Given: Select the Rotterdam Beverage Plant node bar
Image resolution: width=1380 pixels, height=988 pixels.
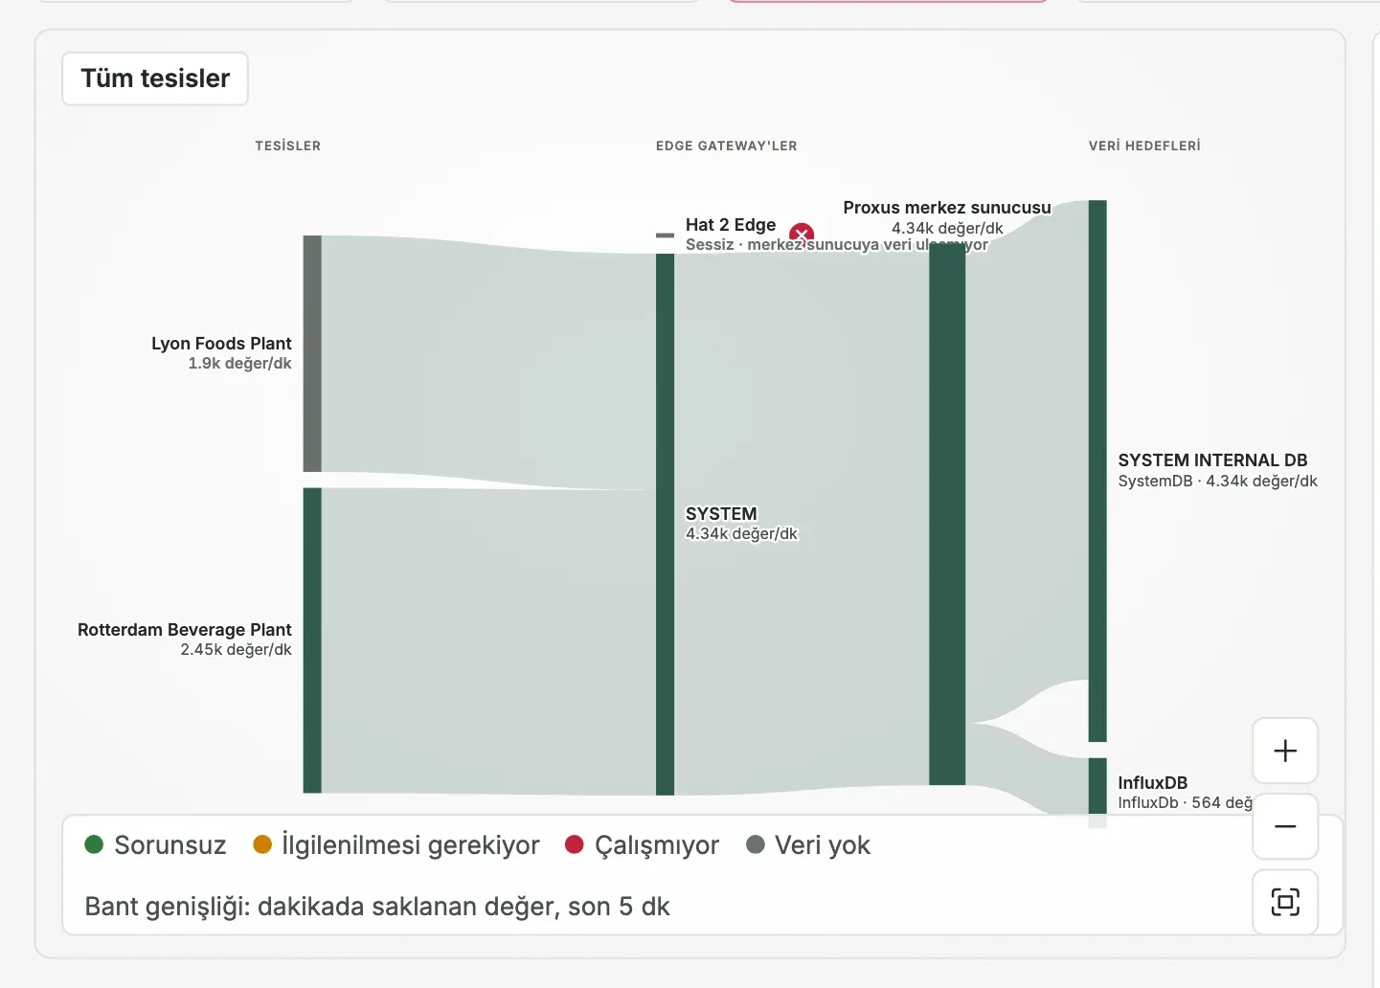Looking at the screenshot, I should (312, 640).
